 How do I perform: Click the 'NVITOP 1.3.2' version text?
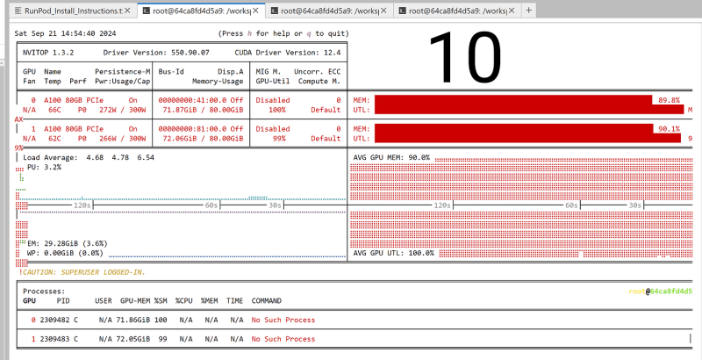[x=48, y=53]
